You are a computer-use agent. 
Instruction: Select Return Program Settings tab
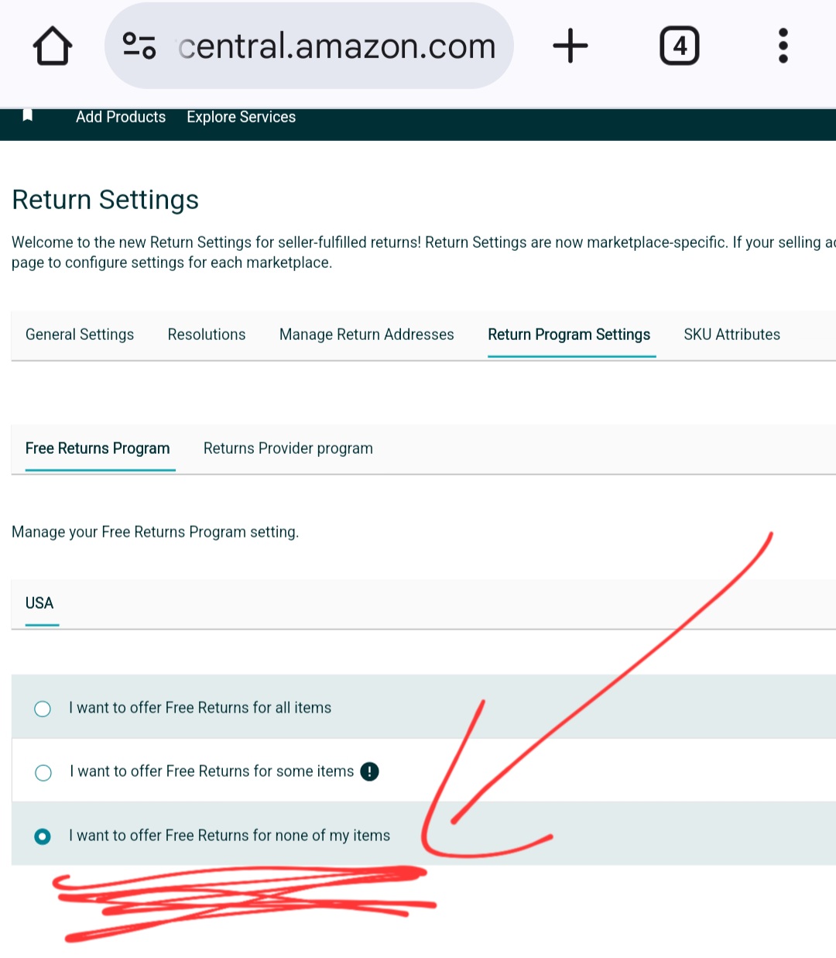pos(569,335)
